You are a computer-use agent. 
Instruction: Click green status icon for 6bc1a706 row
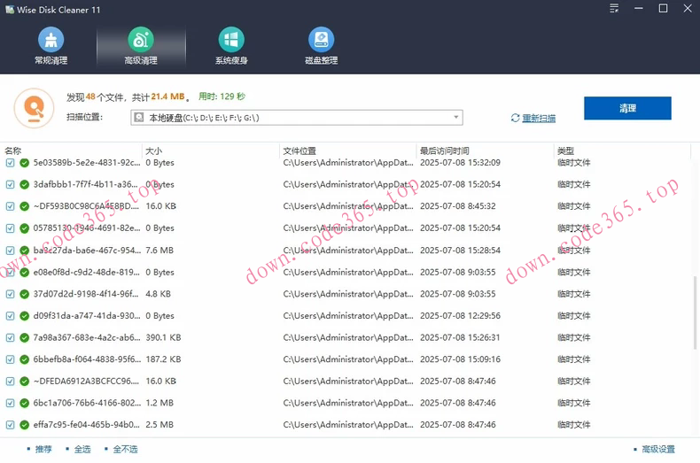(25, 403)
